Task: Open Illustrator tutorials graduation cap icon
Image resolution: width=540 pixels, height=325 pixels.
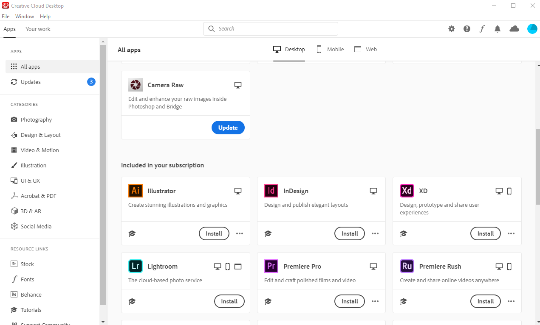Action: tap(132, 233)
